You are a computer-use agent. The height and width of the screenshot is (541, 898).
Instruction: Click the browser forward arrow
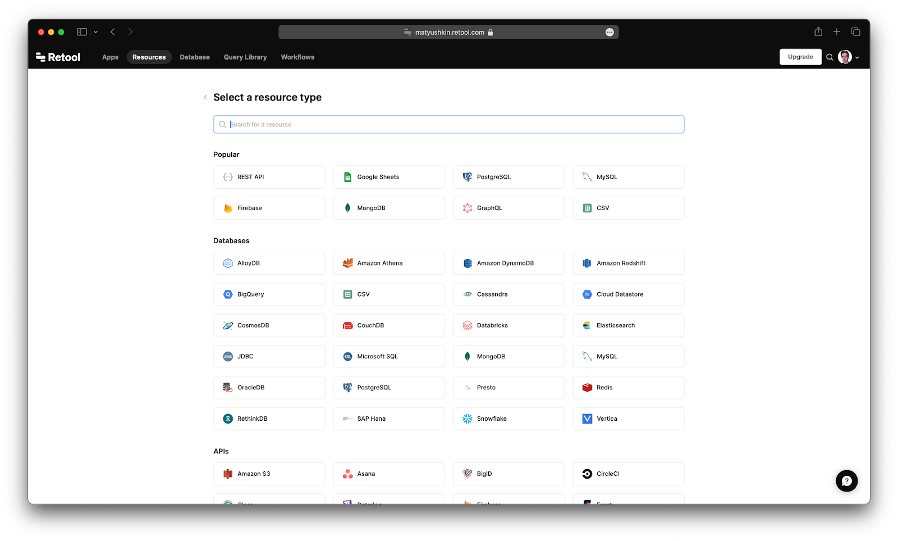click(130, 32)
